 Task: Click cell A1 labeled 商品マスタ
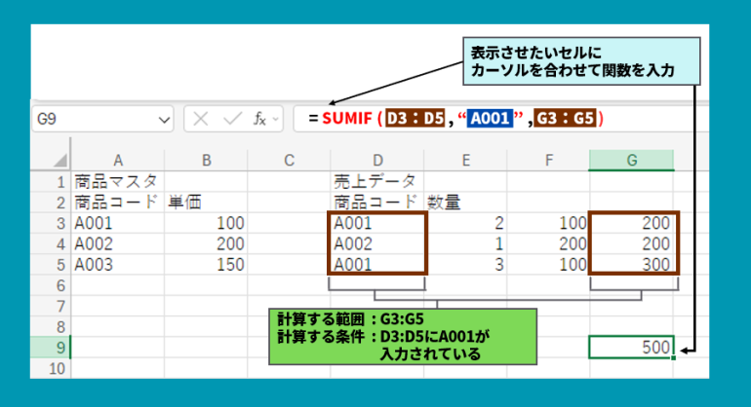(117, 181)
